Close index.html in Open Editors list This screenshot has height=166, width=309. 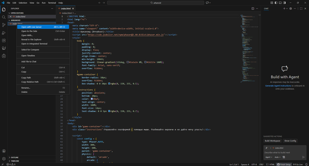11,17
